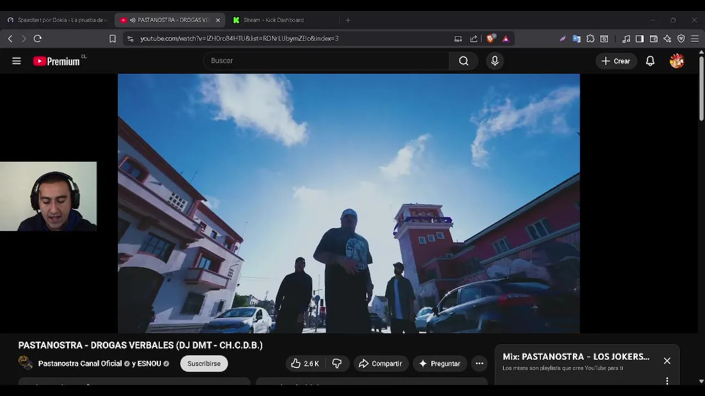This screenshot has width=705, height=396.
Task: Open Pastanostra Canal Oficial channel link
Action: (x=80, y=364)
